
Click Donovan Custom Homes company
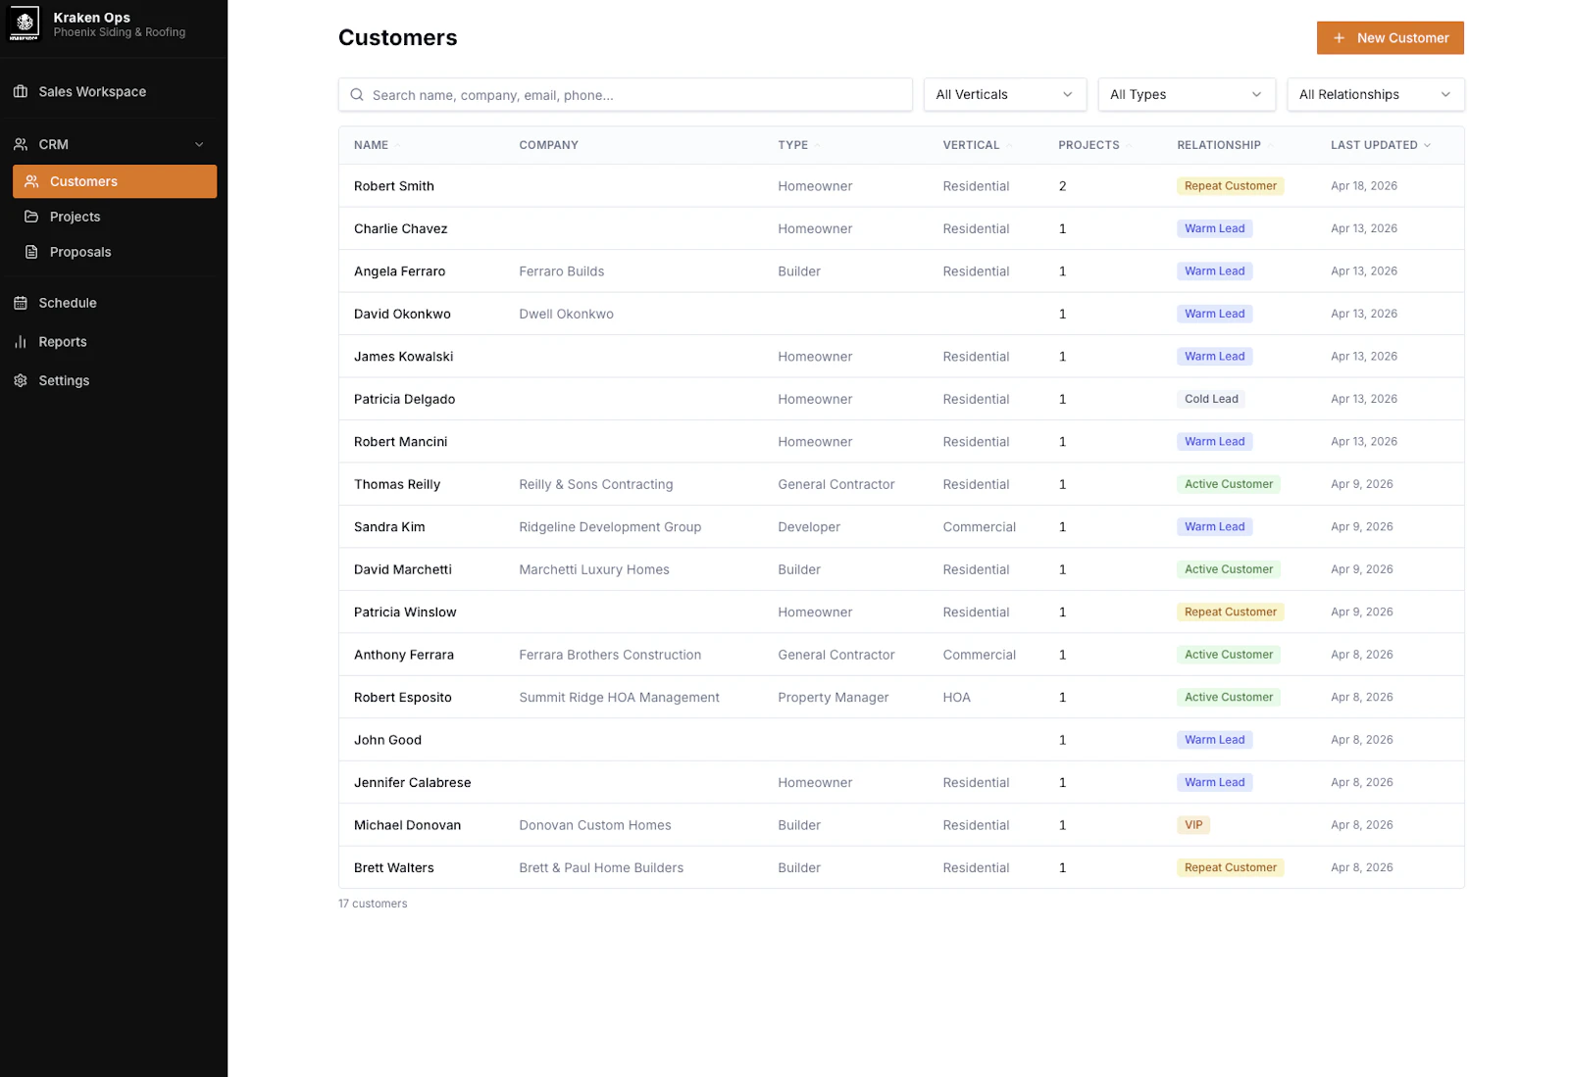595,825
